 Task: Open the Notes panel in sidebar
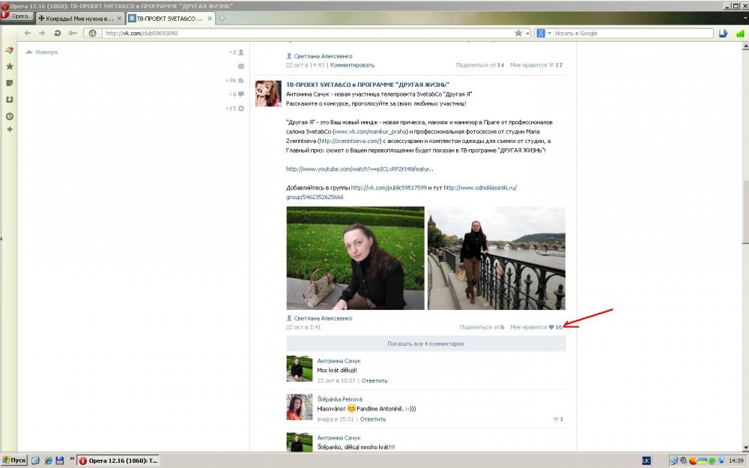10,83
